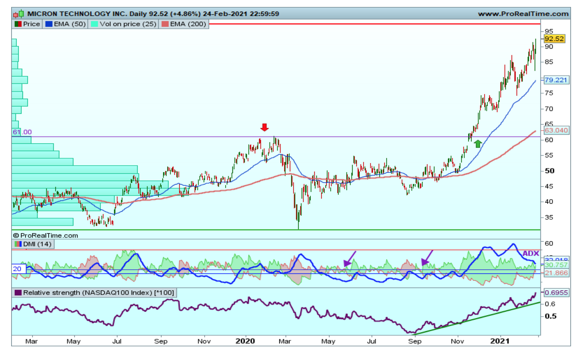Viewport: 578px width, 354px height.
Task: Click the candlestick icon in the chart title bar
Action: point(18,14)
